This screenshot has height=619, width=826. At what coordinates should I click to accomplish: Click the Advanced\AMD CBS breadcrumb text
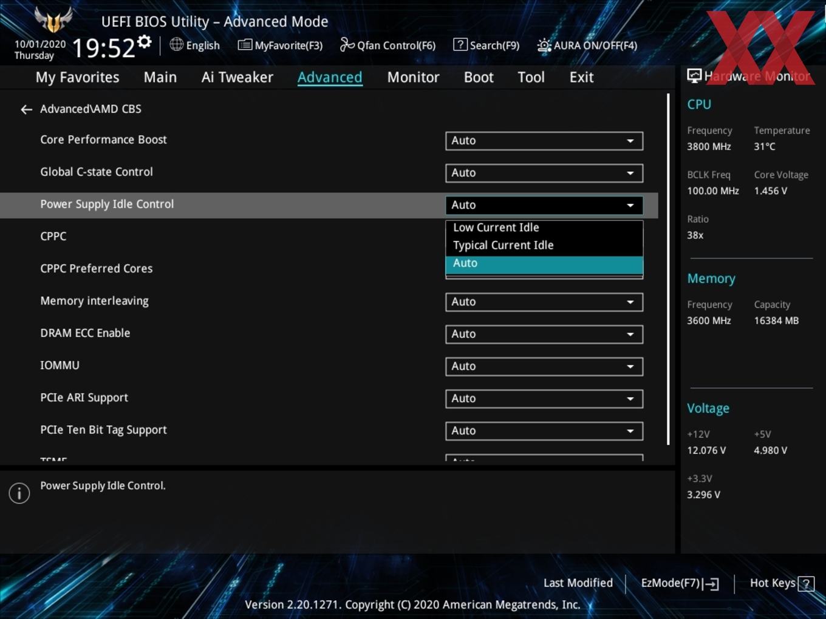point(90,109)
